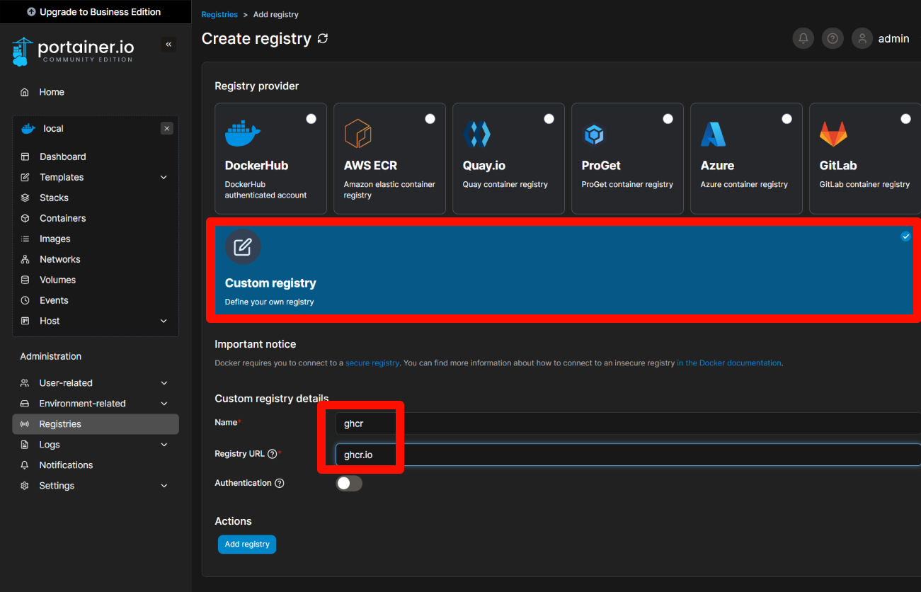This screenshot has height=592, width=921.
Task: Click the refresh icon beside Create registry
Action: coord(323,39)
